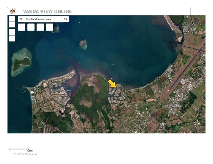Click the zoom in plus button
This screenshot has height=164, width=213.
[x=12, y=19]
